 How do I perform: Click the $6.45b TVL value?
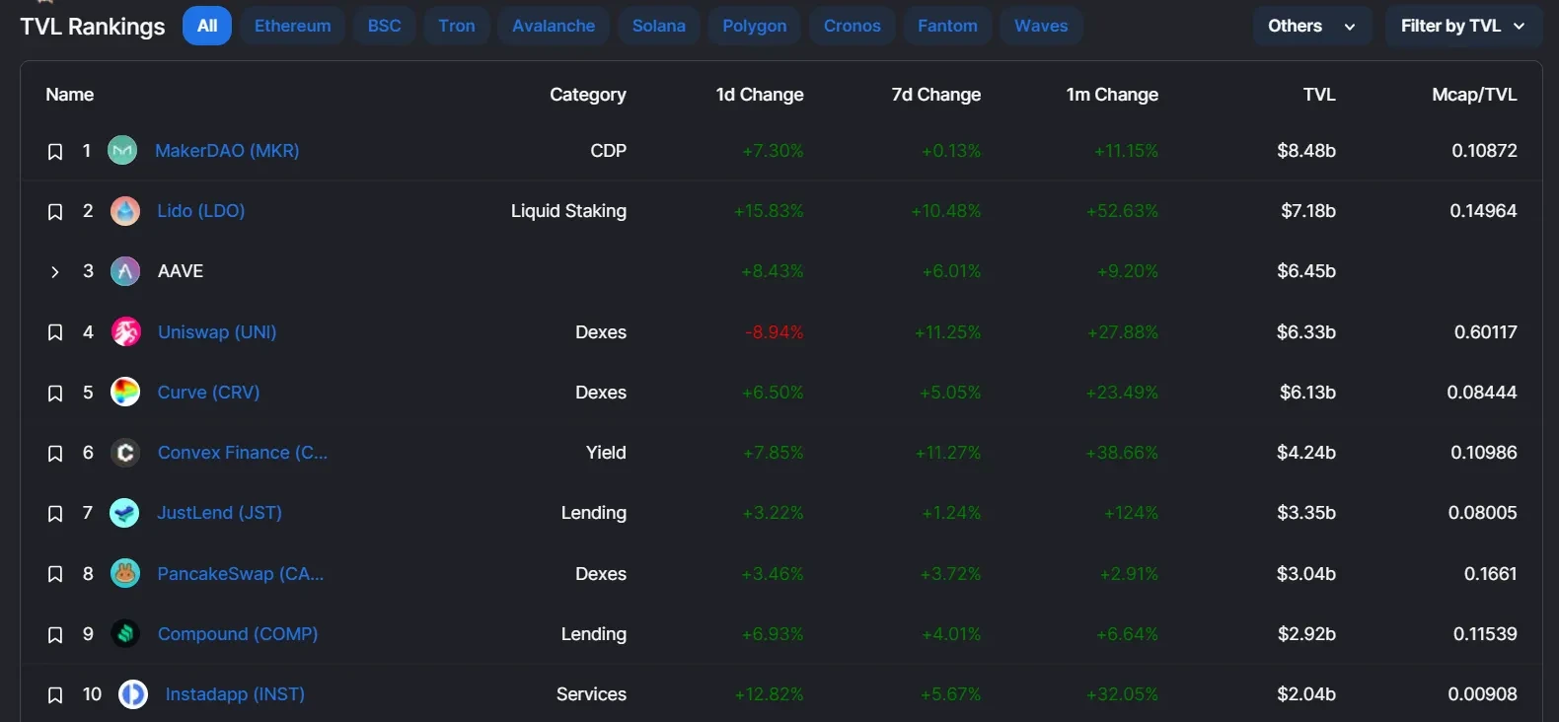point(1306,271)
